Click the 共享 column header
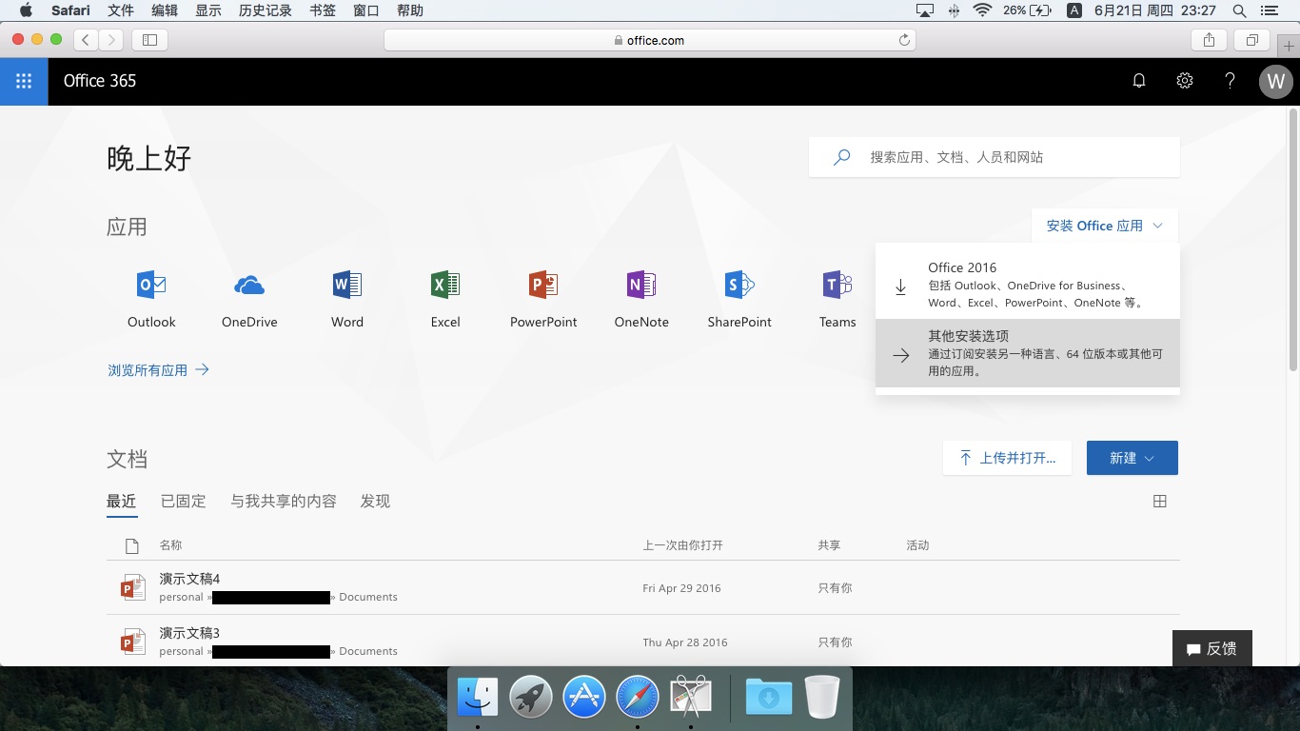The height and width of the screenshot is (731, 1300). point(829,545)
